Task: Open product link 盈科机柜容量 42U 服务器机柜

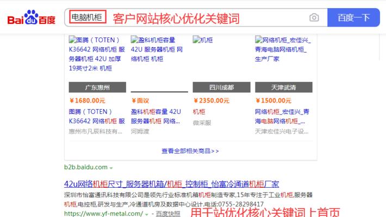Action: point(156,116)
